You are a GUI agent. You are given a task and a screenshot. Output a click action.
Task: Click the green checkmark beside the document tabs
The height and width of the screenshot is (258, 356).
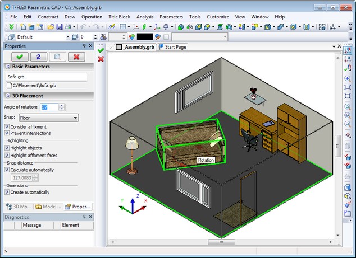(101, 50)
